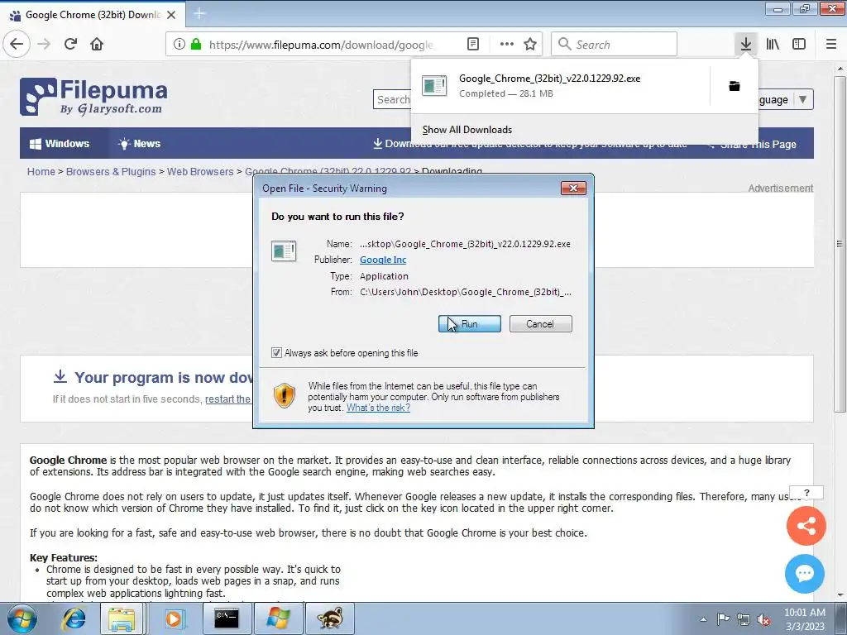
Task: Click Run in the security warning
Action: (470, 324)
